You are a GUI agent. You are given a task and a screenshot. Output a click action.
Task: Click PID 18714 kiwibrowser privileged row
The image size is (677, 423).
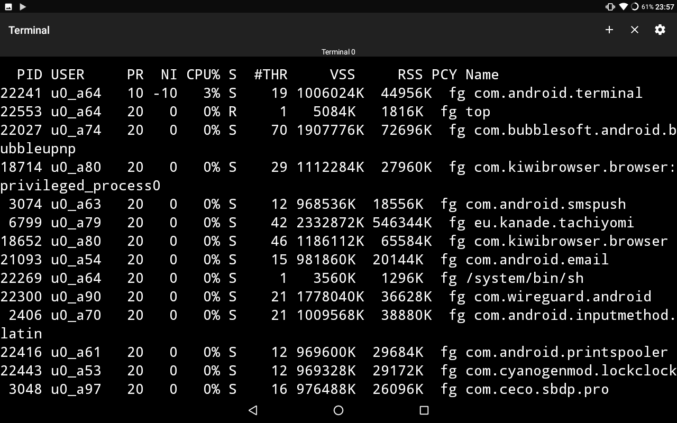coord(21,167)
